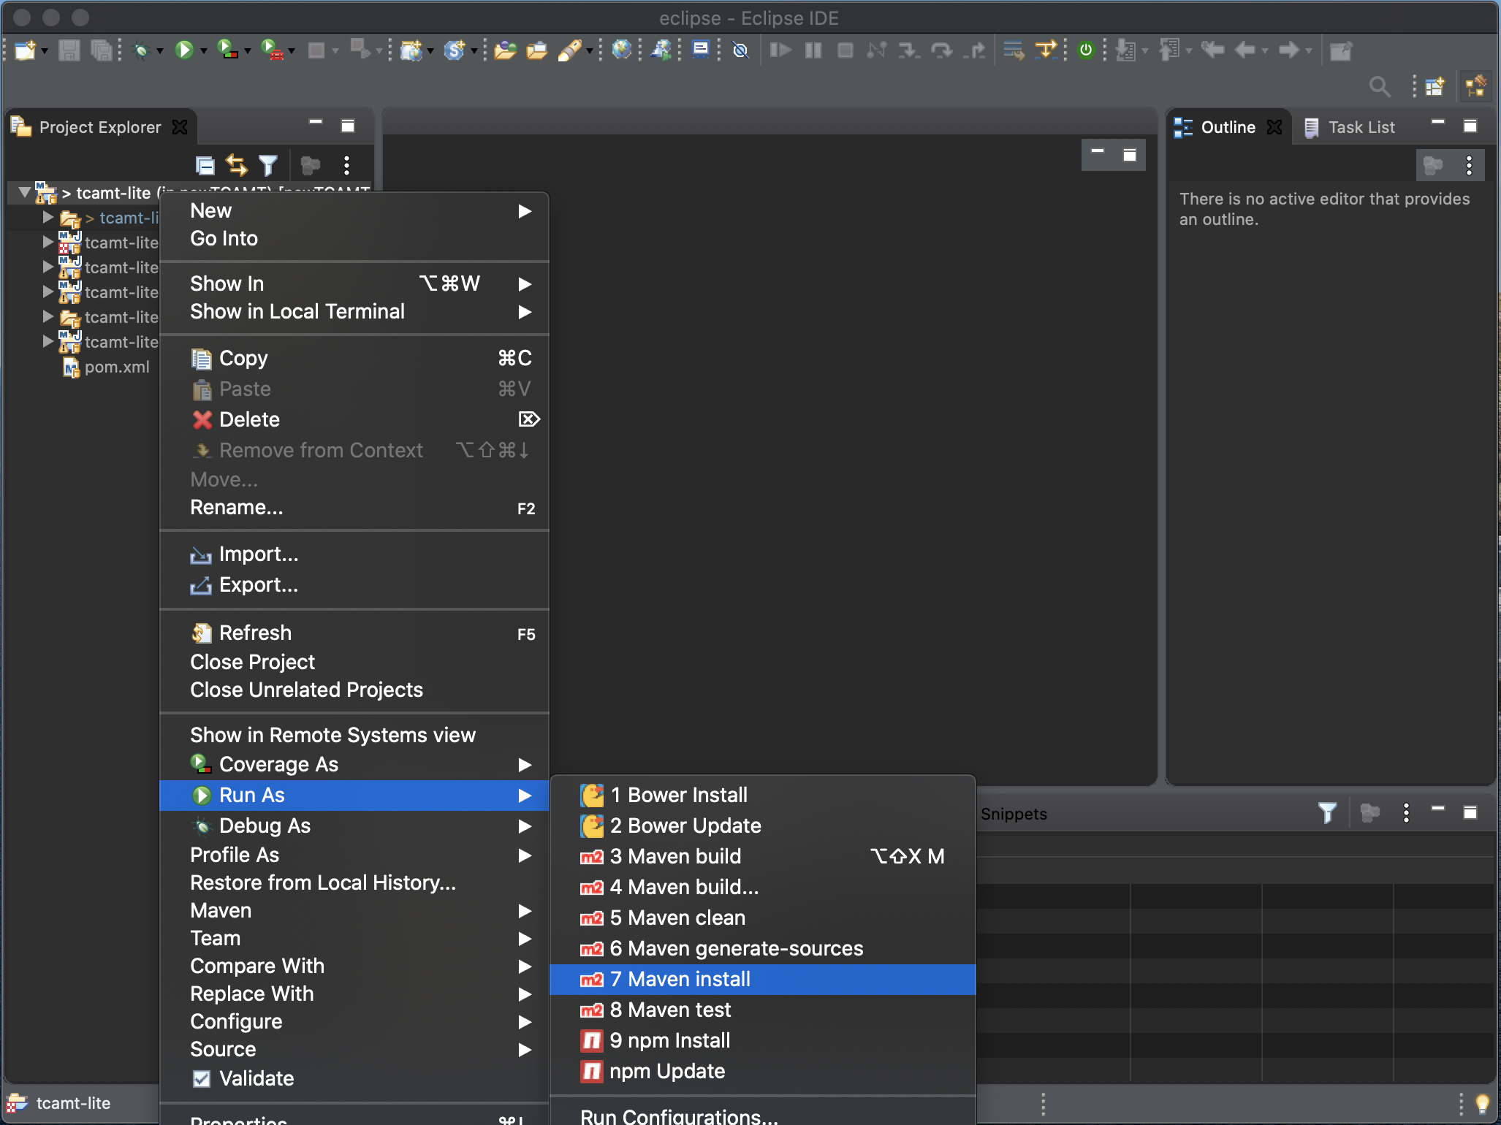
Task: Click Close Unrelated Projects
Action: pos(306,690)
